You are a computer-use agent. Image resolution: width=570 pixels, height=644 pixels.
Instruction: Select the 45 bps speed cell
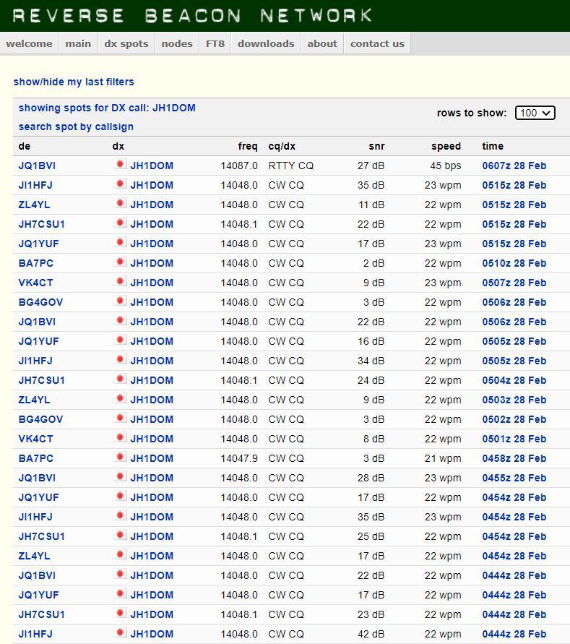(x=446, y=166)
